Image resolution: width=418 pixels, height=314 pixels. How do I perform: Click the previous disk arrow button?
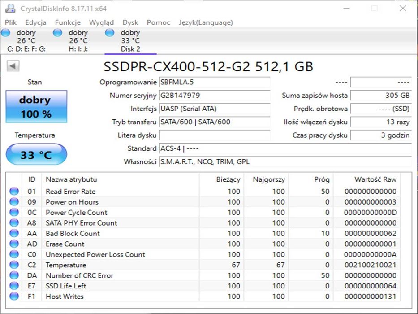[13, 66]
